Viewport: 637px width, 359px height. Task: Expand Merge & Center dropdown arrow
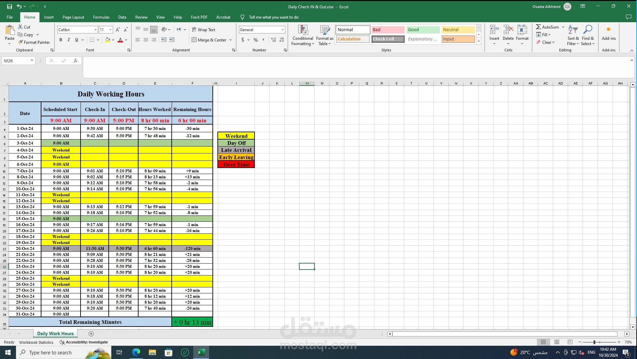(230, 40)
